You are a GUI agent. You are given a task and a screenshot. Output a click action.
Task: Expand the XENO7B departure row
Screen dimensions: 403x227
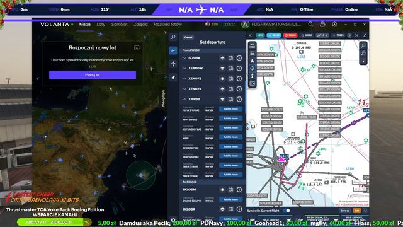click(184, 79)
